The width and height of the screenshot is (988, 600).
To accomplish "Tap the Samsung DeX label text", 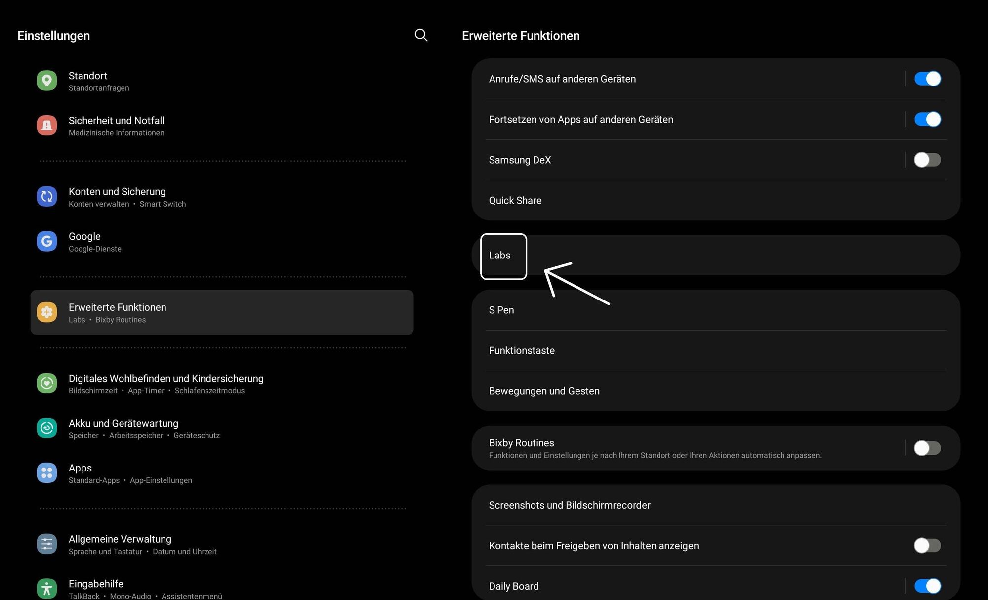I will tap(520, 160).
